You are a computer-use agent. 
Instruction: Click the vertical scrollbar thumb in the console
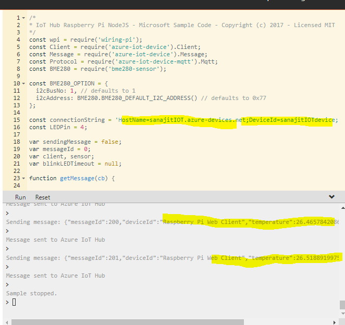coord(342,305)
